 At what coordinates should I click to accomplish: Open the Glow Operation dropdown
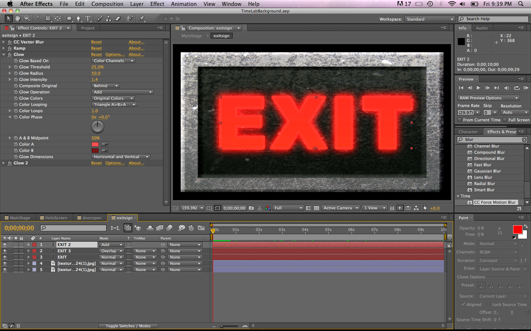coord(122,92)
